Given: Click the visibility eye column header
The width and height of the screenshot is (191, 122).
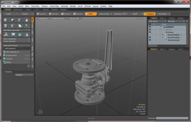Looking at the screenshot, I should pos(150,24).
